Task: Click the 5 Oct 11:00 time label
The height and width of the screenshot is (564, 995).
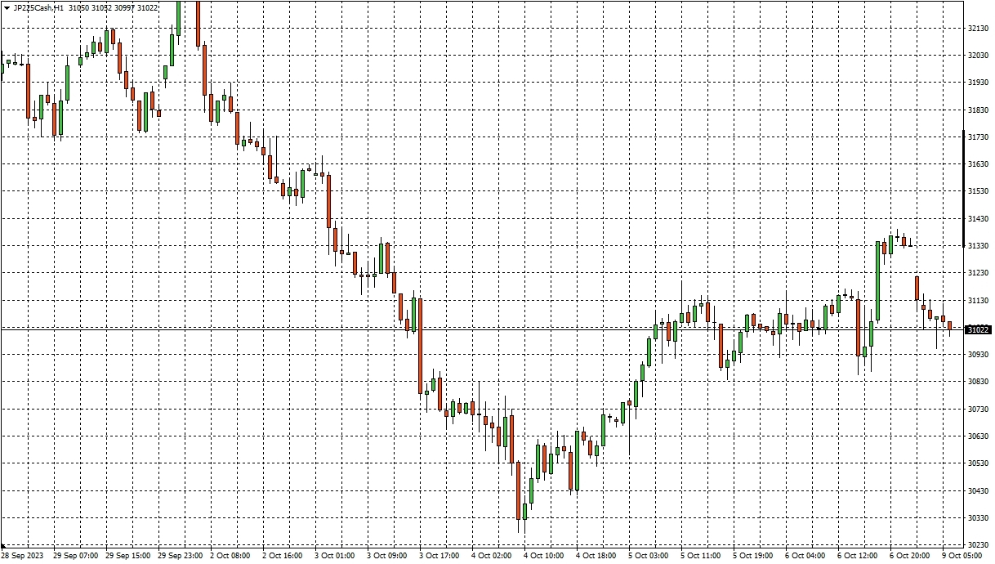Action: [x=702, y=556]
